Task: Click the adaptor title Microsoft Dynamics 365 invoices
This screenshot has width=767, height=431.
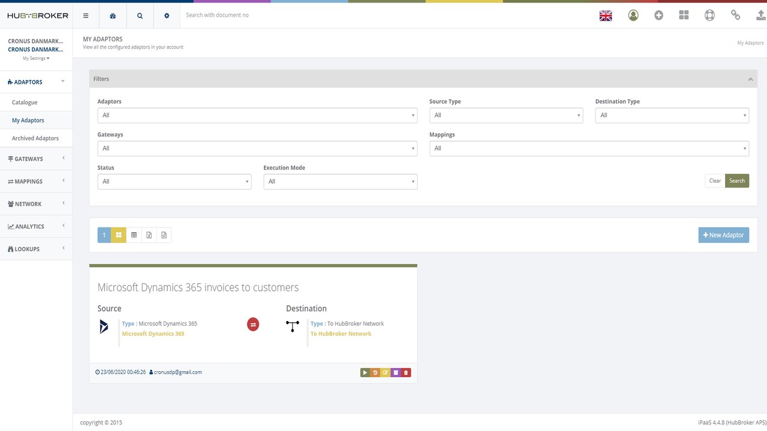Action: coord(198,288)
